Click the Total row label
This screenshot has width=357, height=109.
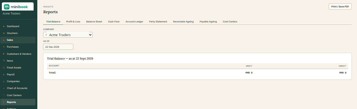(52, 73)
